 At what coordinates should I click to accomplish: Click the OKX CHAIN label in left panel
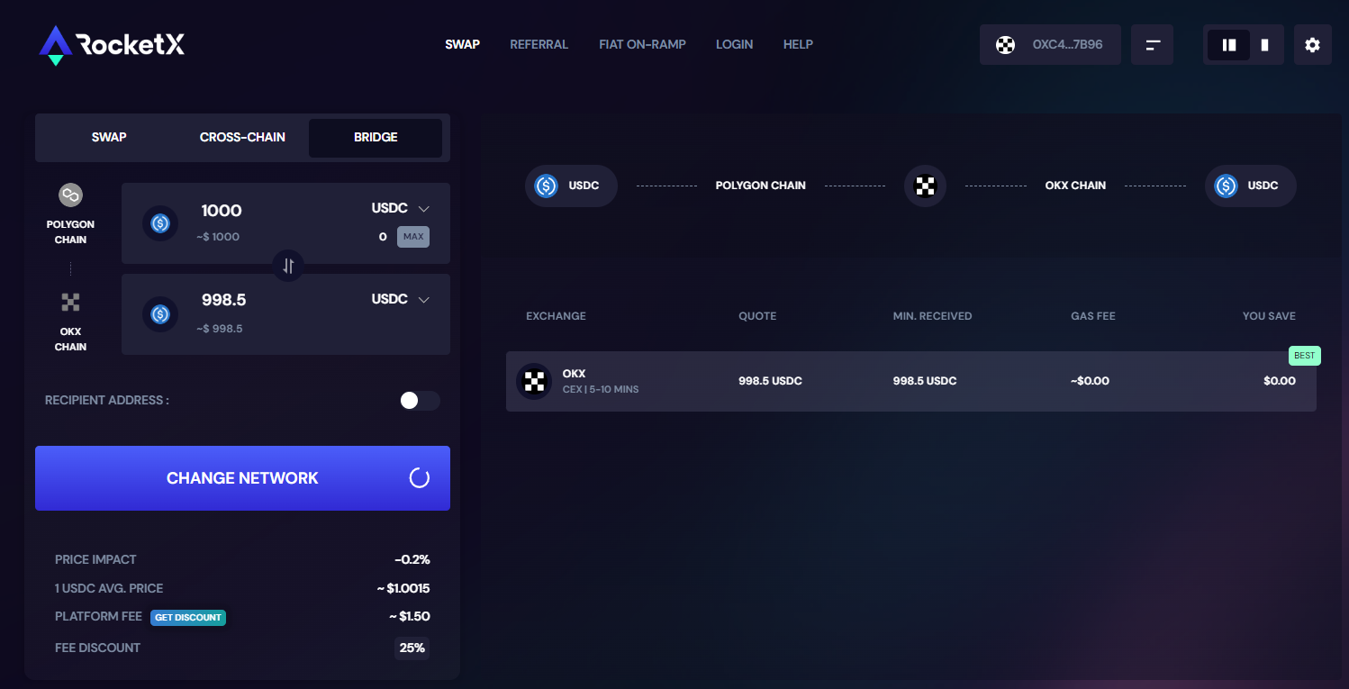pos(70,340)
